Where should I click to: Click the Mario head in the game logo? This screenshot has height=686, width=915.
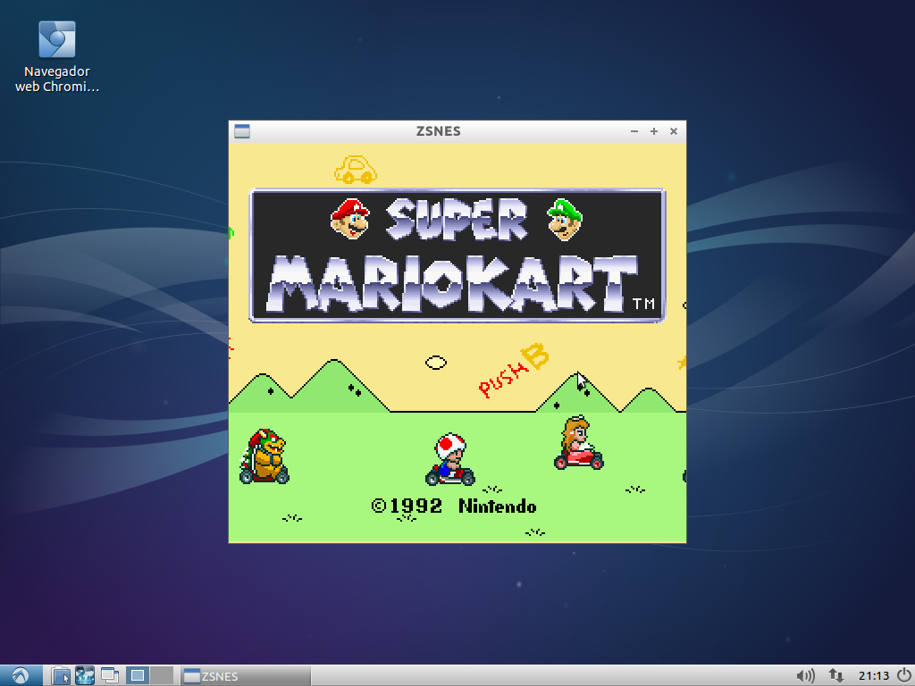click(x=350, y=219)
